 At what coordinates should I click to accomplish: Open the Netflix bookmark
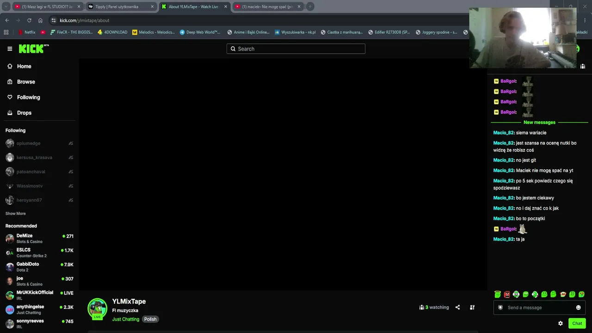tap(26, 32)
